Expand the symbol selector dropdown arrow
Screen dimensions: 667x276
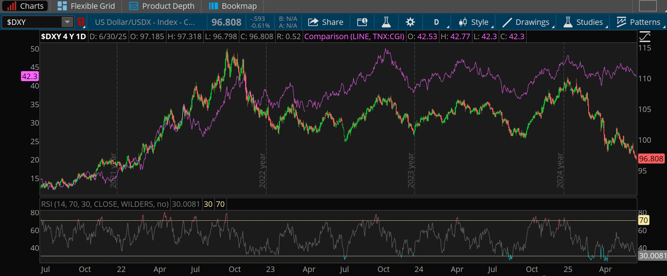point(67,22)
